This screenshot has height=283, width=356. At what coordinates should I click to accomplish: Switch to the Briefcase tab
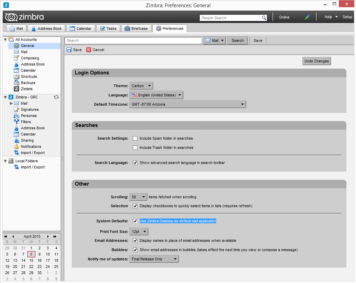coord(136,28)
